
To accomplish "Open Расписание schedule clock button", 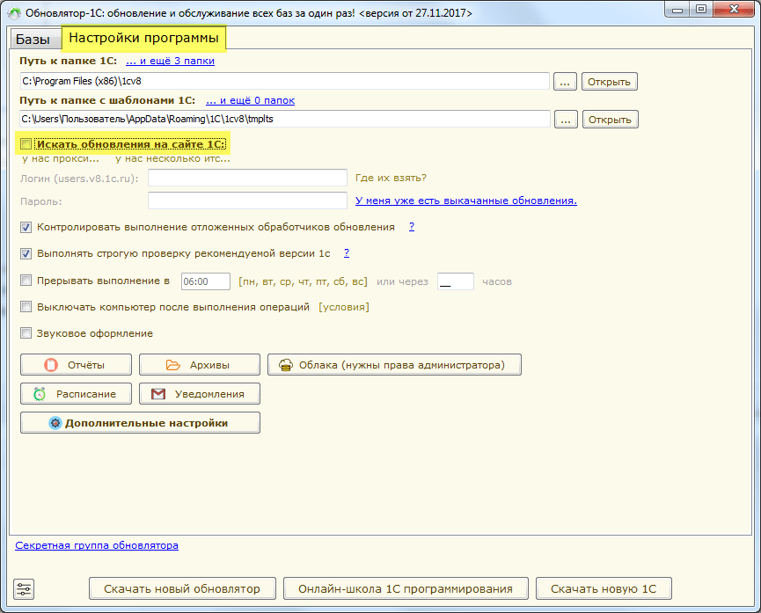I will pyautogui.click(x=76, y=393).
